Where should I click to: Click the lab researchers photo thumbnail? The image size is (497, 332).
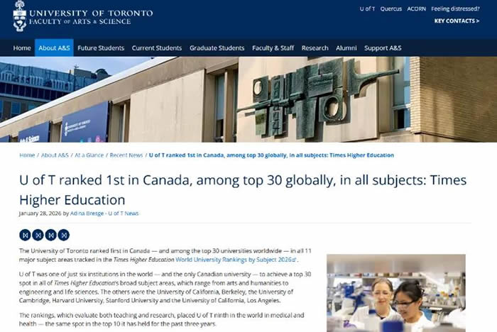click(395, 292)
